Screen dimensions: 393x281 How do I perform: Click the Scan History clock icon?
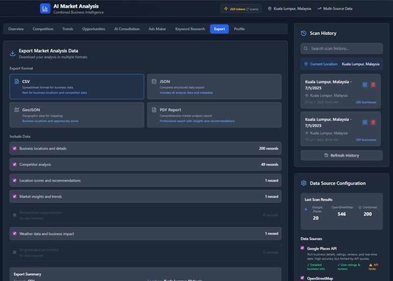(303, 33)
